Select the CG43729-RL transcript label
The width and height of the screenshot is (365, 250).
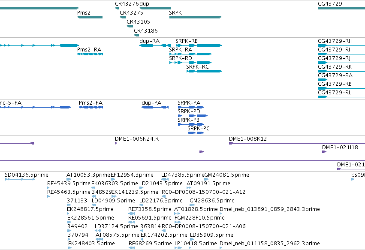point(335,93)
